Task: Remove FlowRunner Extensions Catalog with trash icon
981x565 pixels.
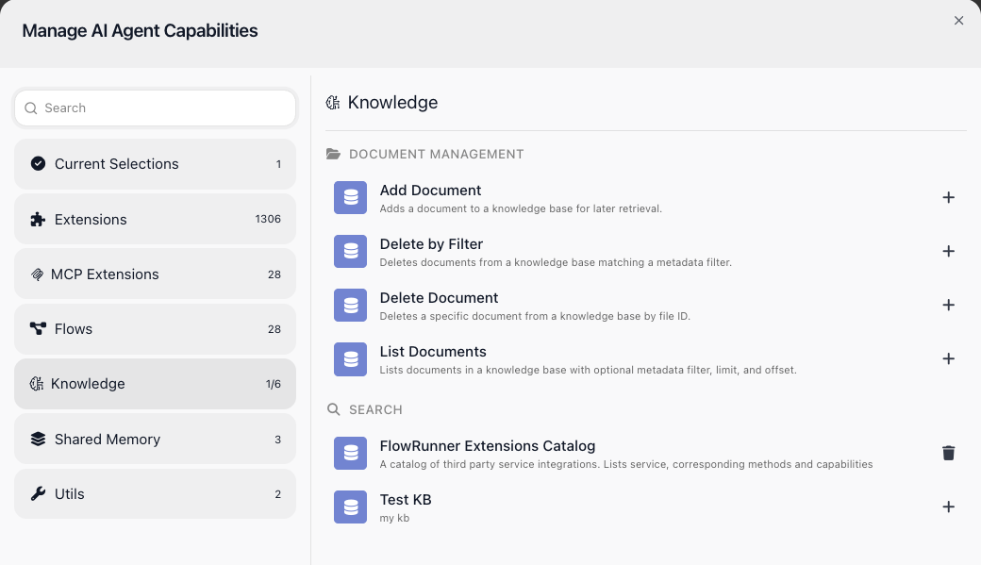Action: pyautogui.click(x=949, y=453)
